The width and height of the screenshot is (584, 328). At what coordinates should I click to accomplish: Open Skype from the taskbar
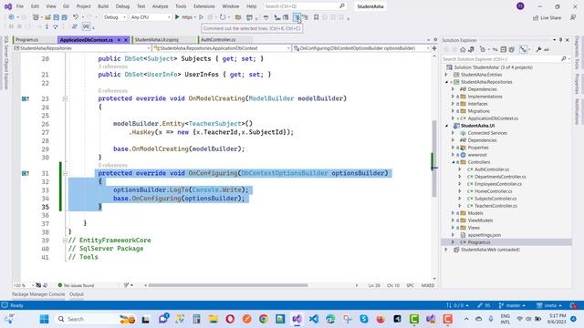tap(364, 319)
